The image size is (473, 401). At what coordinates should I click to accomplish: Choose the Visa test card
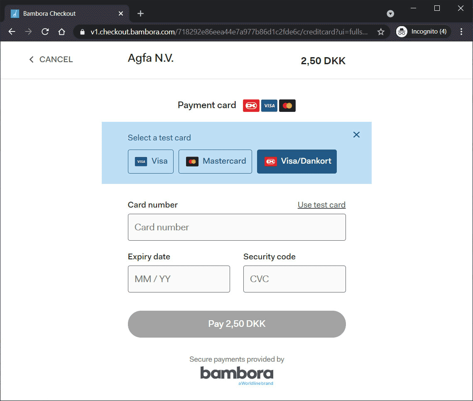coord(150,162)
